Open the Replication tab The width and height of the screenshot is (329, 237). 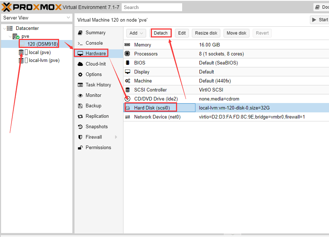[x=99, y=116]
